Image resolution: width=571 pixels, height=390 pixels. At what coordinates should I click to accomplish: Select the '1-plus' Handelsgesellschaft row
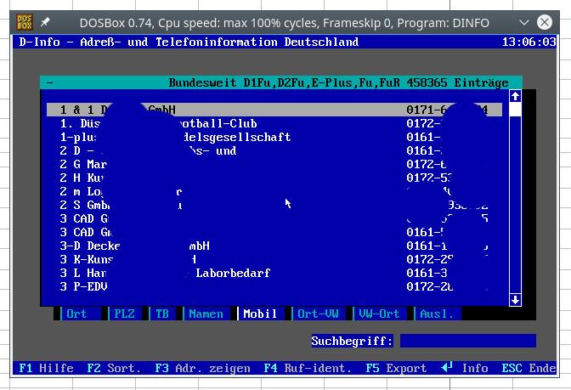pyautogui.click(x=274, y=137)
